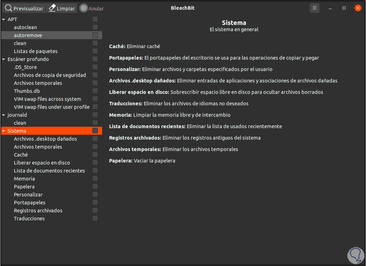Click the Limpiar eraser button
Screen dimensions: 366x266
61,8
